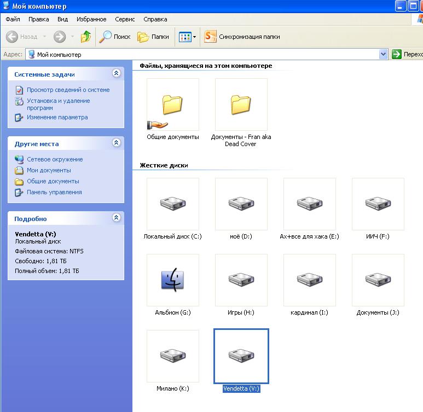The height and width of the screenshot is (412, 423).
Task: Minimize the Мой компьютер window
Action: coord(400,6)
